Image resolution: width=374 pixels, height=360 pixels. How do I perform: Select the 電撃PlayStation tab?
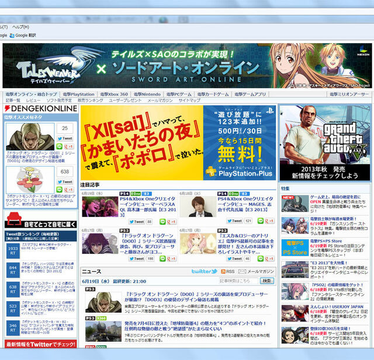(78, 95)
